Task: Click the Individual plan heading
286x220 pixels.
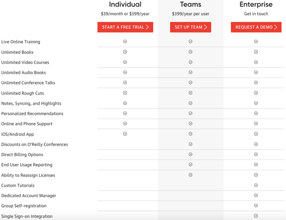Action: [x=125, y=4]
